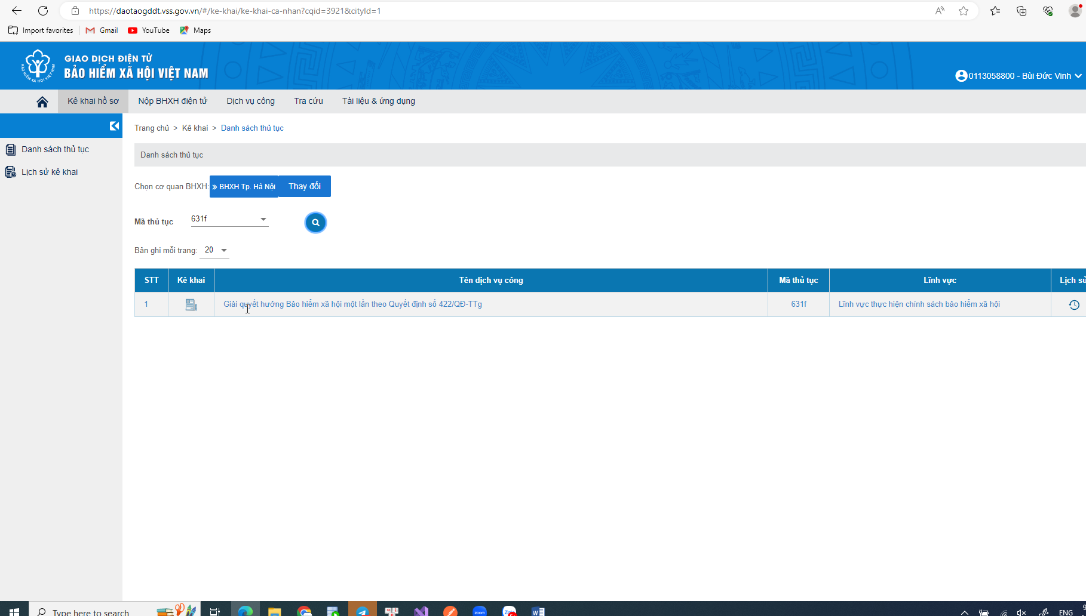Add page to favorites star icon
Image resolution: width=1086 pixels, height=616 pixels.
pos(964,11)
